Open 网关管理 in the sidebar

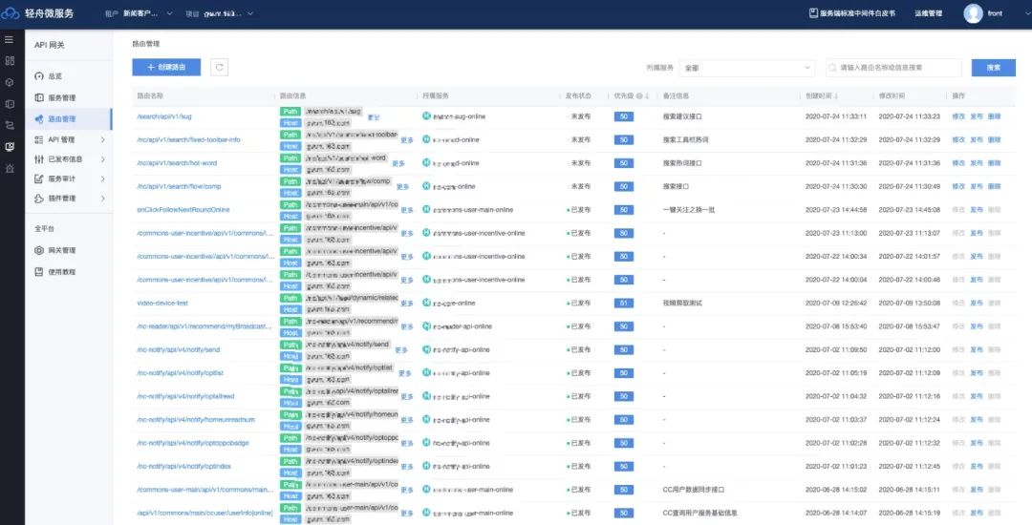[61, 250]
